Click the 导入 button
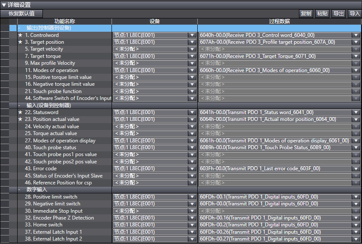The image size is (362, 244). [x=355, y=14]
